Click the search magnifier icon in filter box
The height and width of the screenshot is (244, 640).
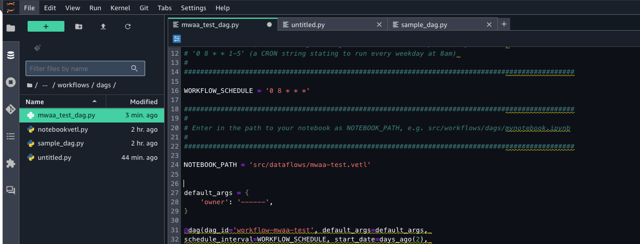[134, 68]
